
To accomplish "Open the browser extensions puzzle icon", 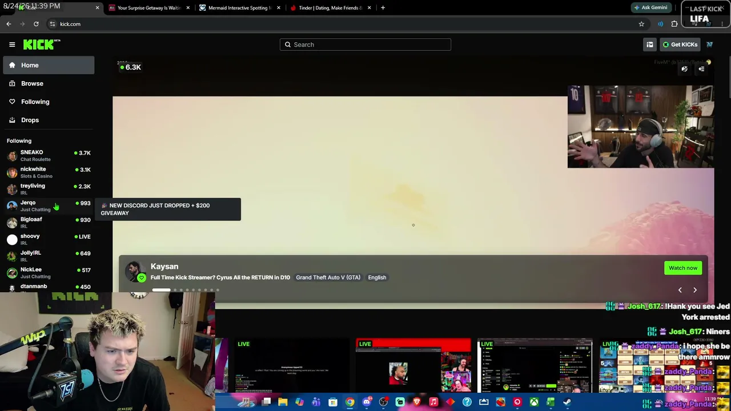I will (x=674, y=24).
